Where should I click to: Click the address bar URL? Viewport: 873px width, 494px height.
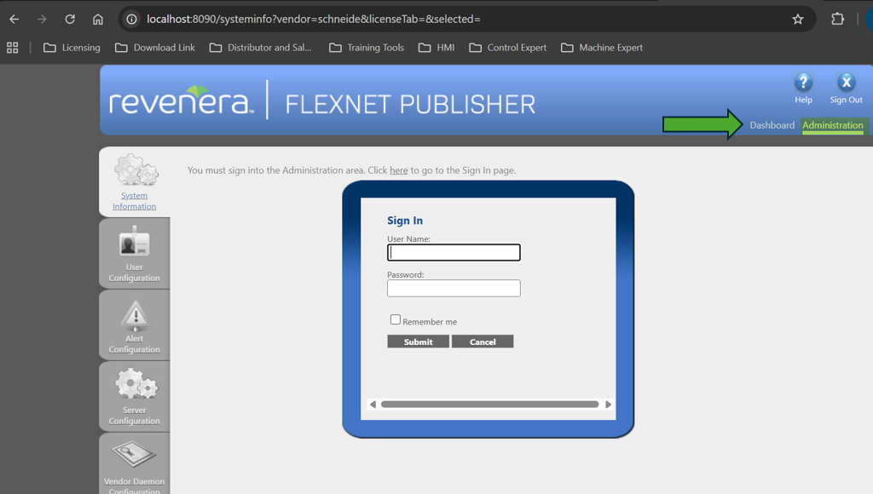314,20
